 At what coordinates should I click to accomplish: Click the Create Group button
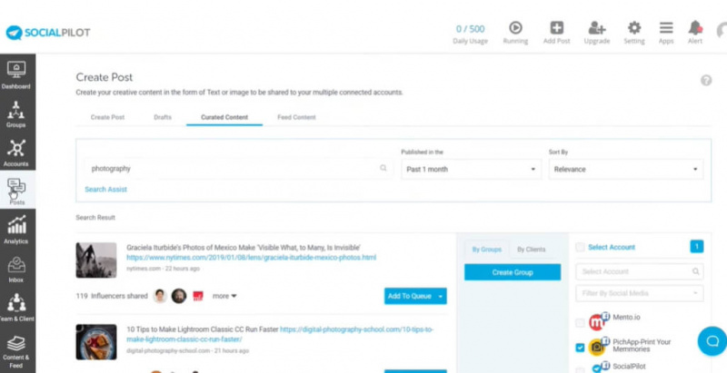coord(513,272)
